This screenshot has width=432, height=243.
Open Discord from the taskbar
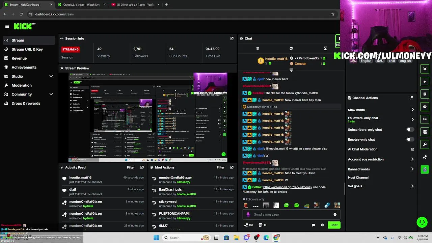click(x=246, y=238)
